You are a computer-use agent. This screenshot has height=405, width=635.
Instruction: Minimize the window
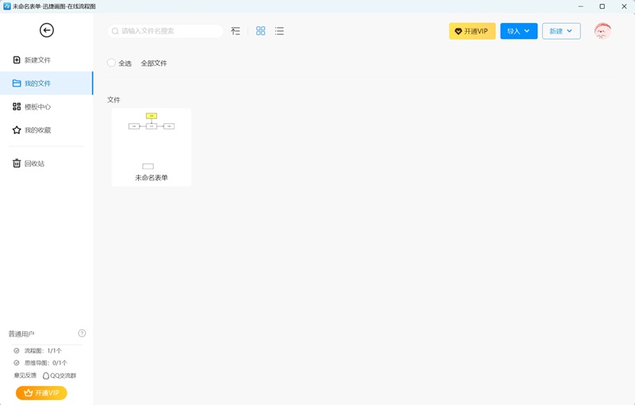(x=581, y=6)
